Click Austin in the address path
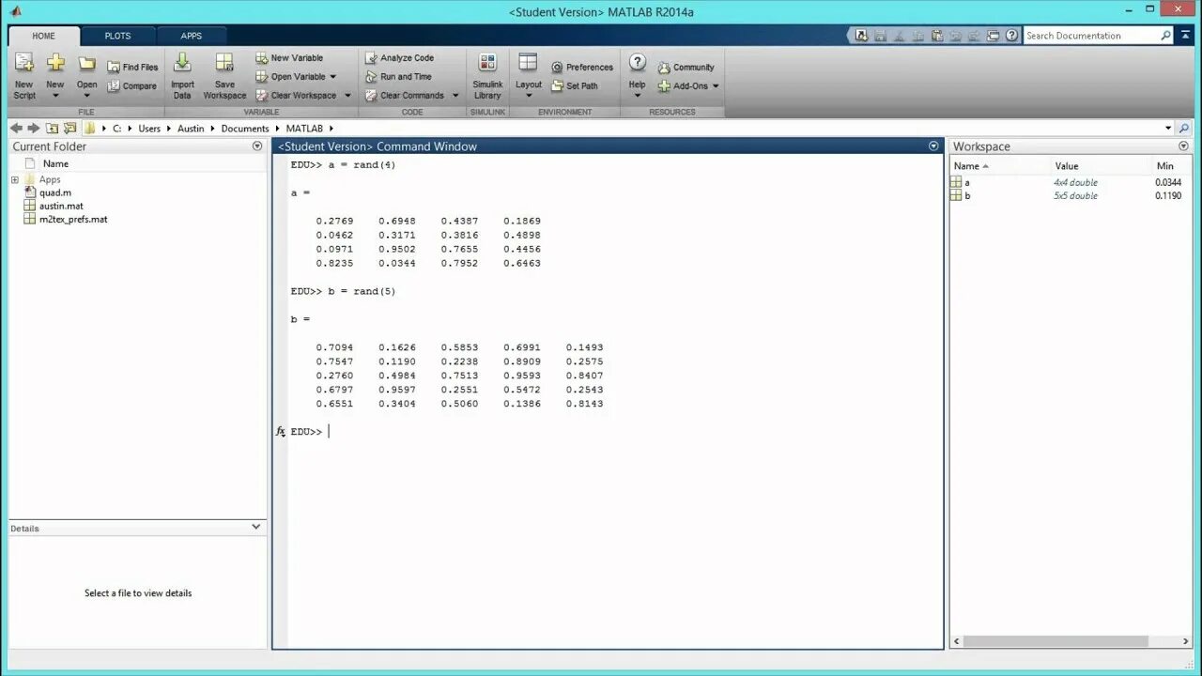The height and width of the screenshot is (676, 1202). [191, 129]
